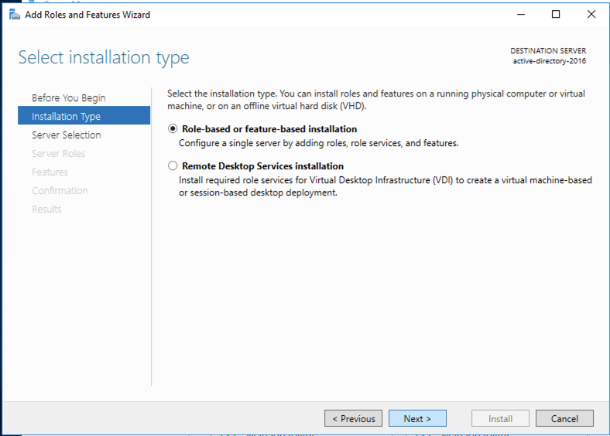Open the Installation Type step

(84, 115)
